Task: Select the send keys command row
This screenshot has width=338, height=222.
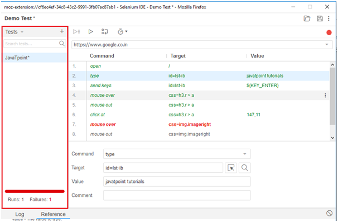Action: click(199, 86)
